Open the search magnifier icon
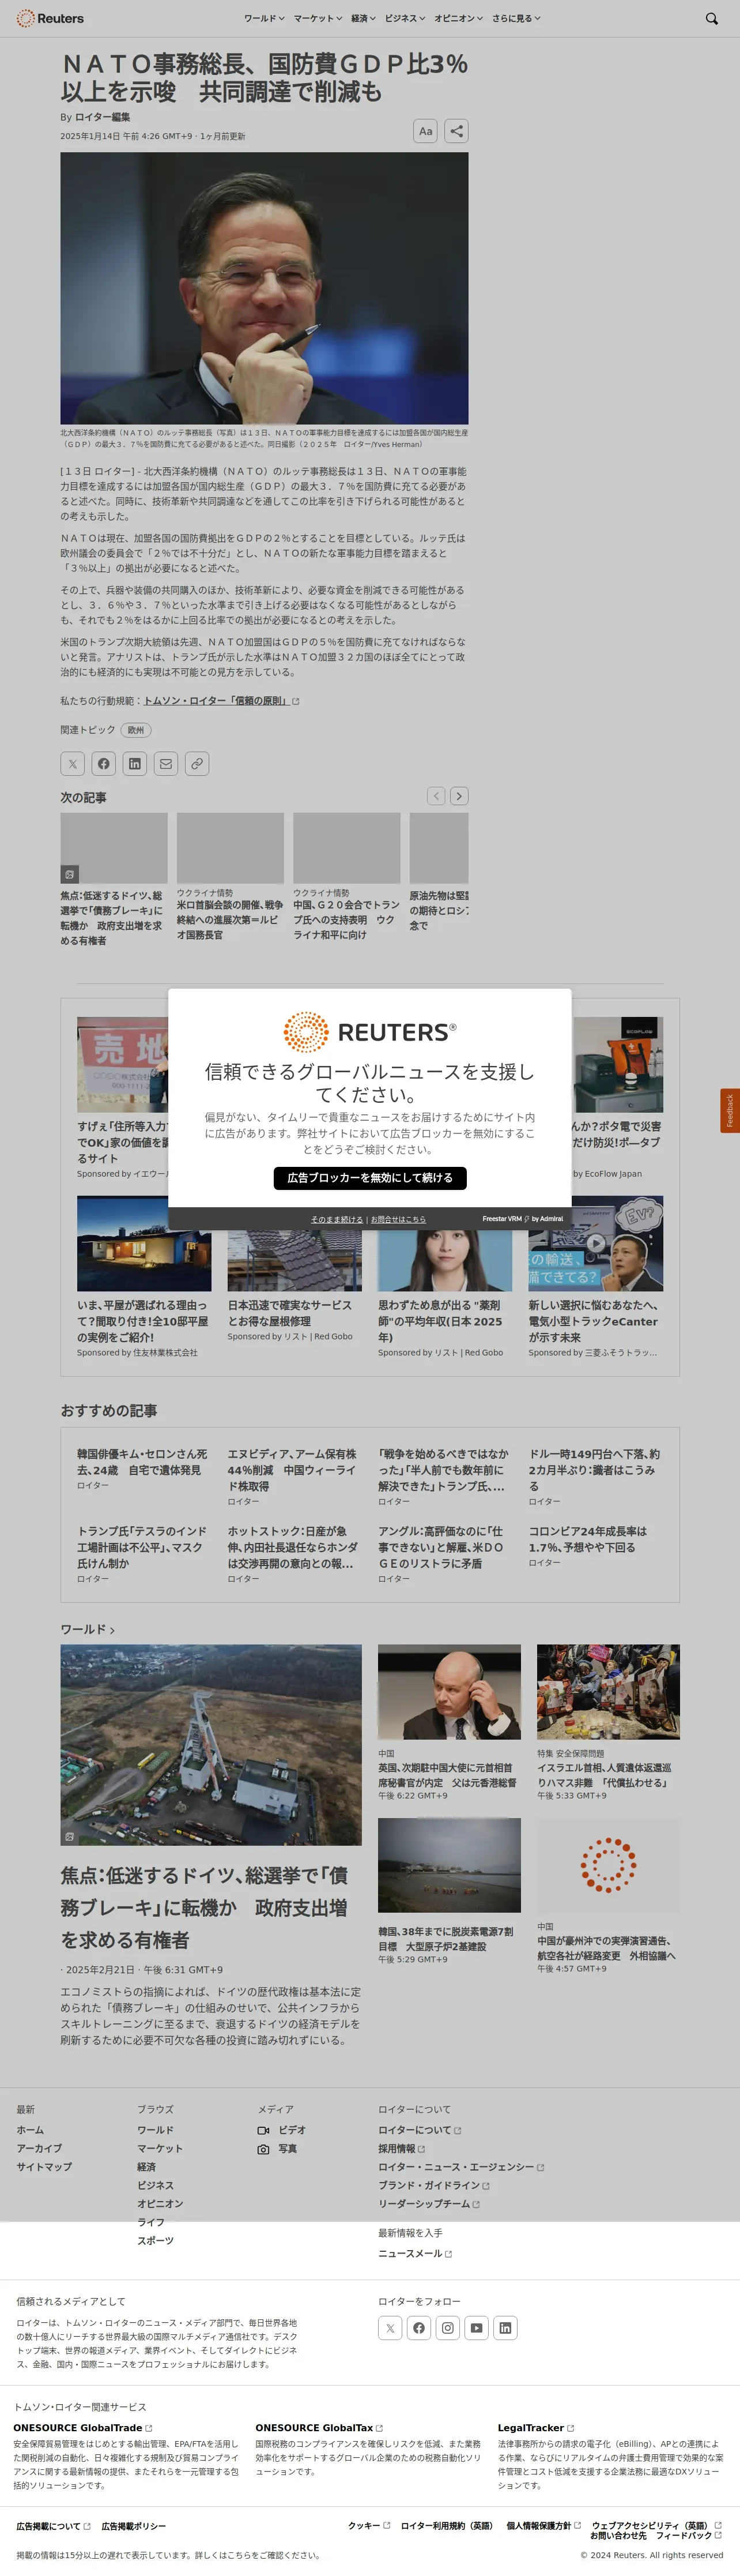The image size is (740, 2576). pos(711,18)
